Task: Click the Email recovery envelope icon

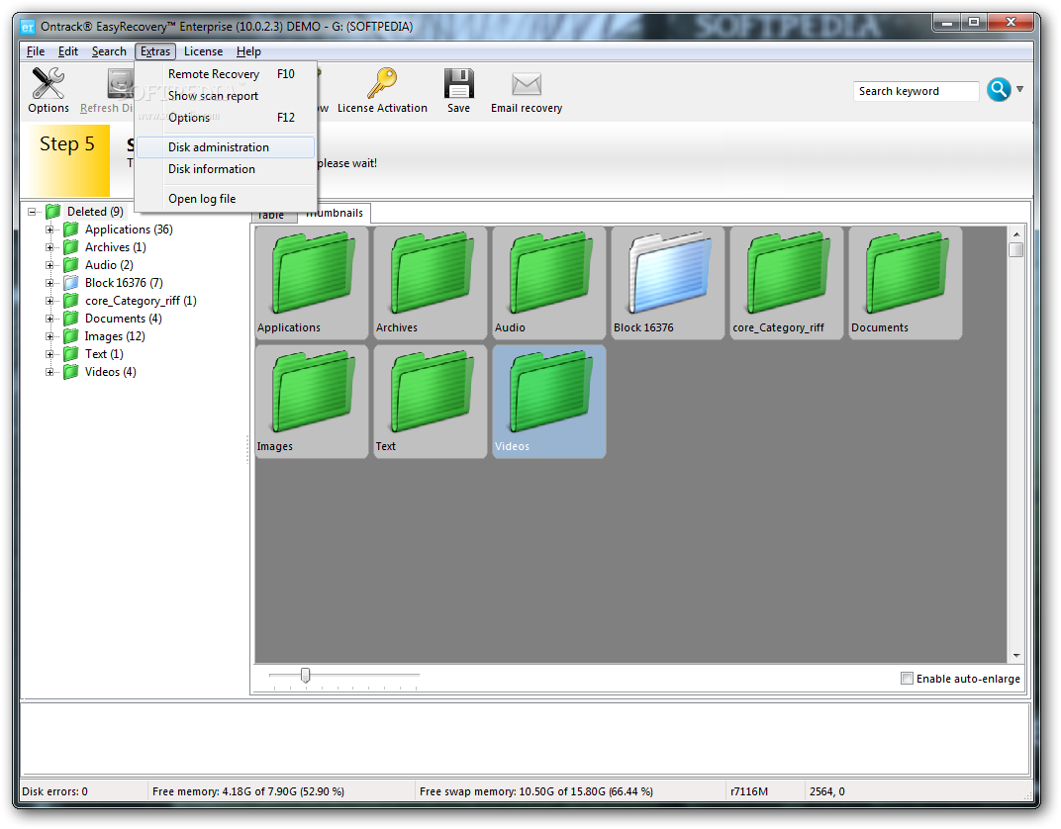Action: 527,84
